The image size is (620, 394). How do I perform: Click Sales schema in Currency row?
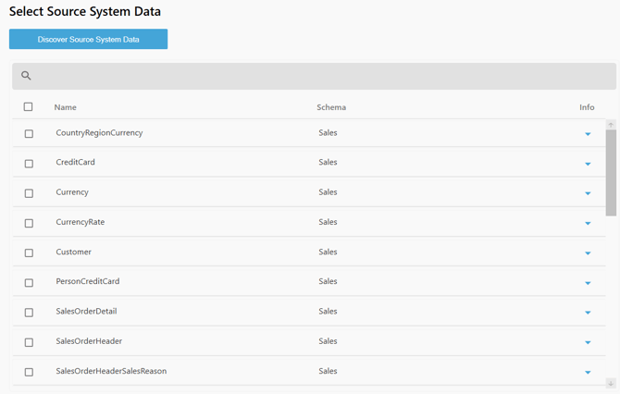(328, 192)
